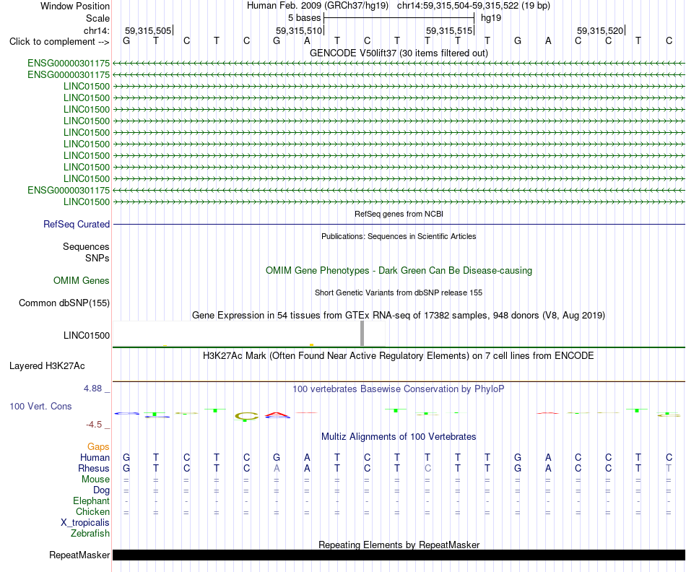Click the light gray C in the Rhesus row

[427, 469]
